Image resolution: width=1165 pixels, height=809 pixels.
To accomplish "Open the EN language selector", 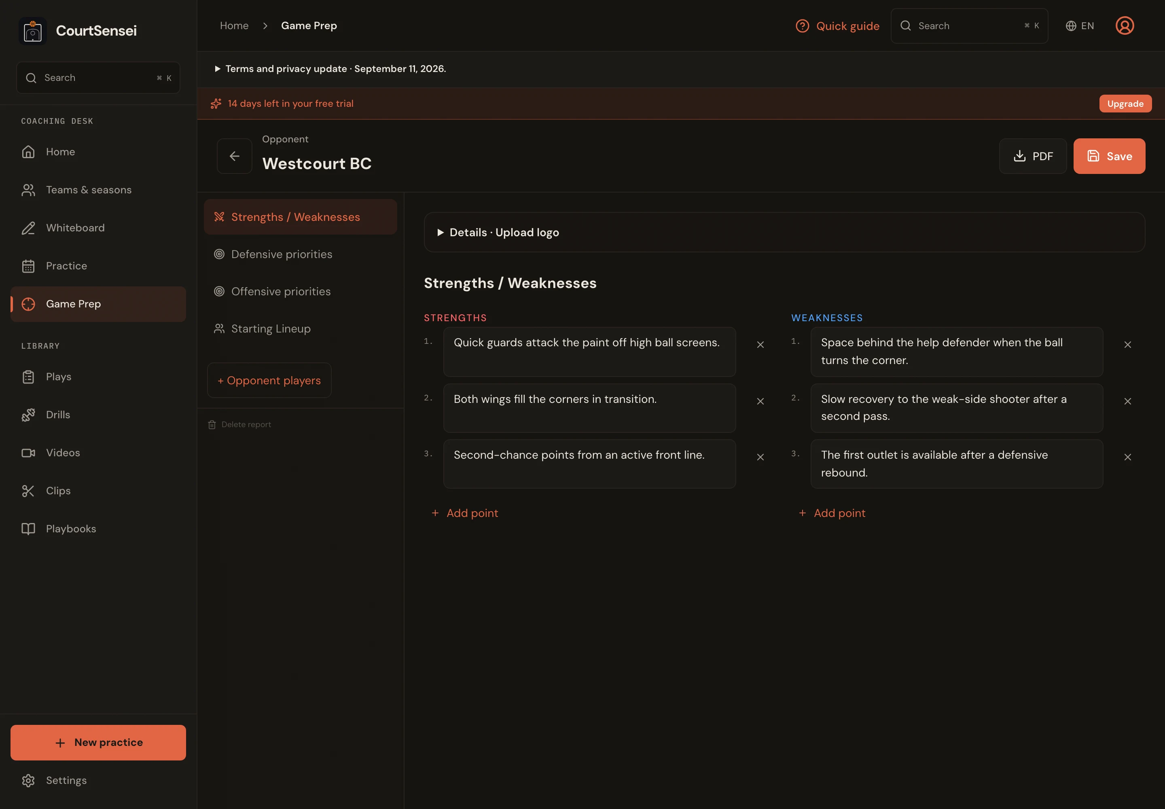I will (1079, 26).
